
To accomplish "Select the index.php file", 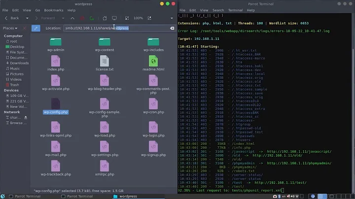I will click(x=56, y=64).
